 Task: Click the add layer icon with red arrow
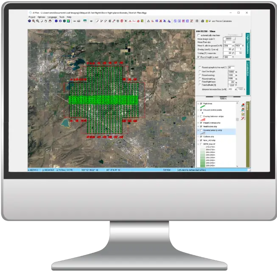[243, 105]
